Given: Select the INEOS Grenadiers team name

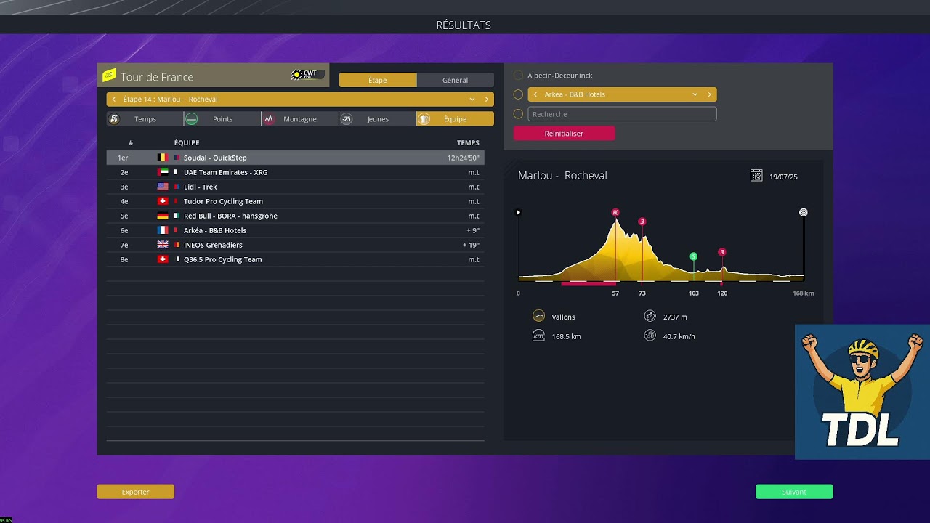Looking at the screenshot, I should point(213,245).
